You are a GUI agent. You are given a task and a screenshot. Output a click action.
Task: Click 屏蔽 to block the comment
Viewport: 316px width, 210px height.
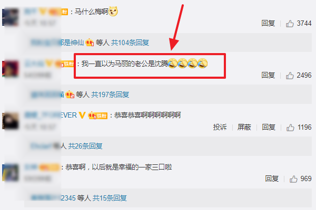[244, 127]
